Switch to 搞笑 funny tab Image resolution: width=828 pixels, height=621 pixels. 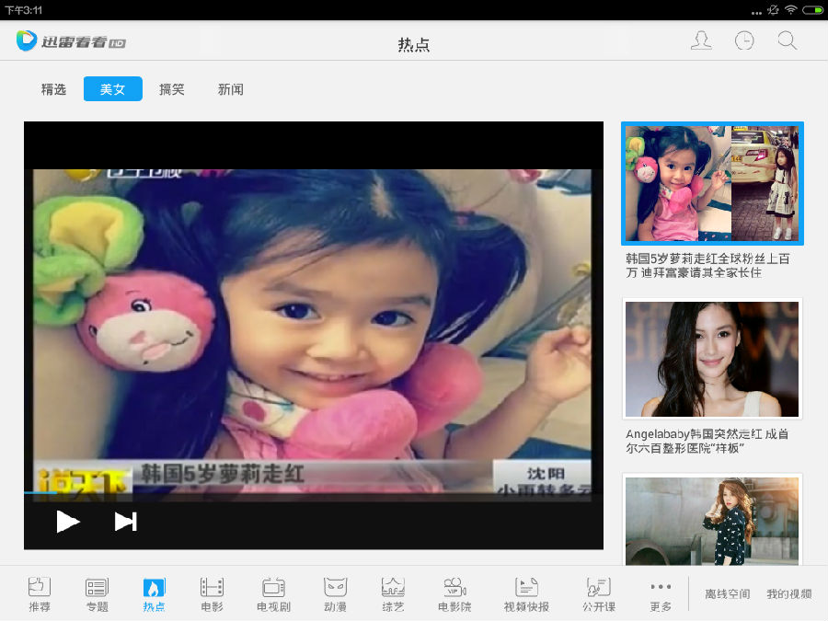coord(172,89)
